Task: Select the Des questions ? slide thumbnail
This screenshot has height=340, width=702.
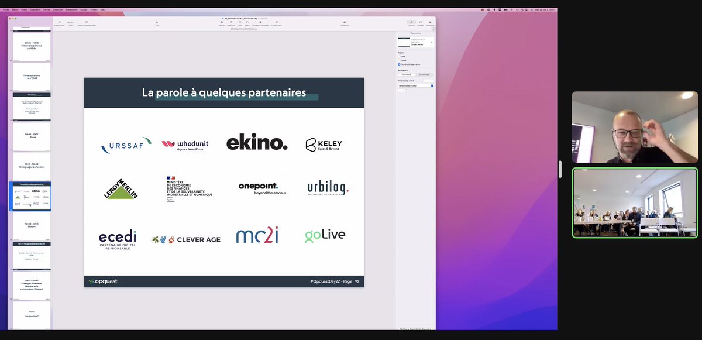Action: (32, 316)
